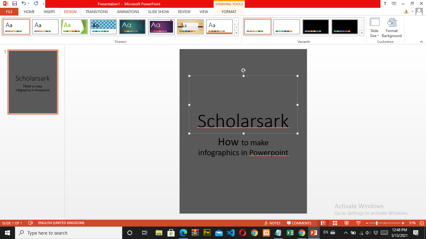Screen dimensions: 426x239
Task: Switch to Slide Sorter view
Action: 335,223
